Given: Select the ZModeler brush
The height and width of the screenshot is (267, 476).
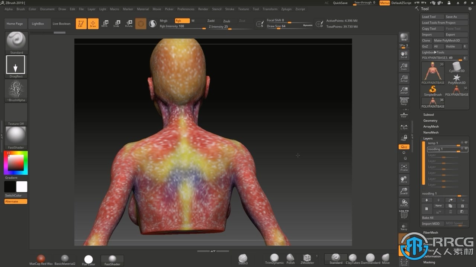Looking at the screenshot, I should 307,260.
